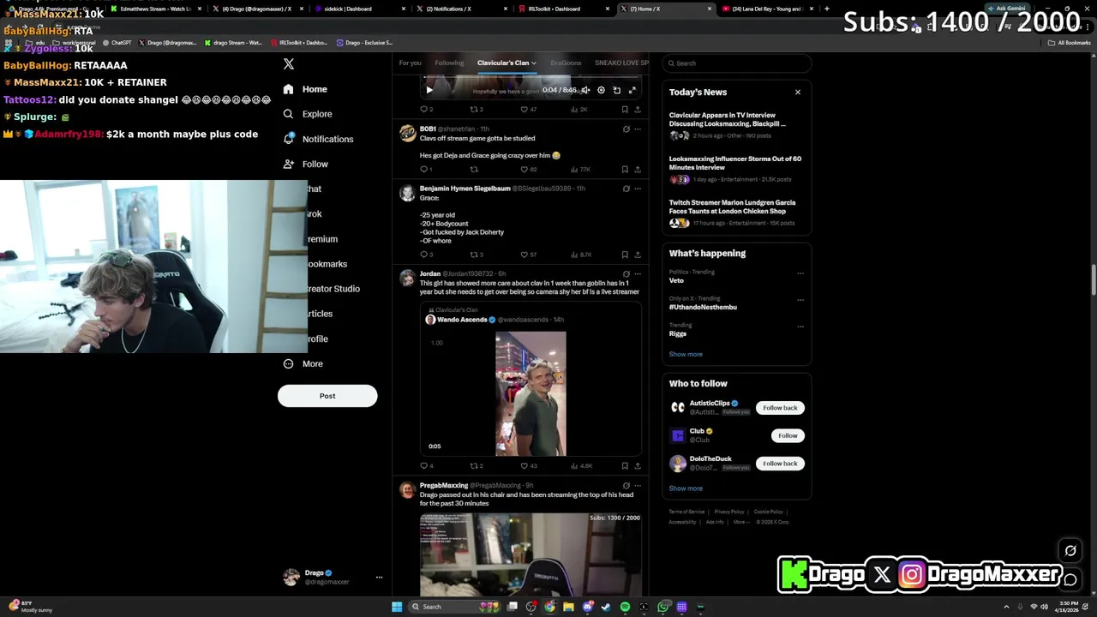Viewport: 1097px width, 617px height.
Task: View analytics on Benjamin Siegelbaum's post
Action: pos(582,255)
